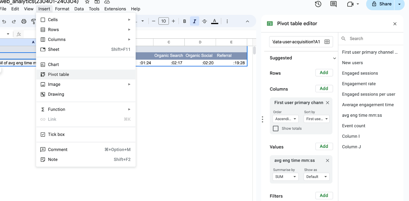Enable the Show totals checkbox
The height and width of the screenshot is (201, 409).
[x=276, y=128]
